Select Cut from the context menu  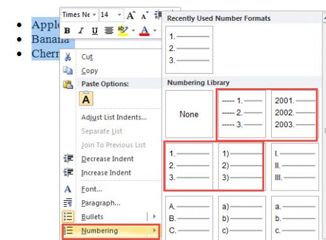[x=87, y=57]
